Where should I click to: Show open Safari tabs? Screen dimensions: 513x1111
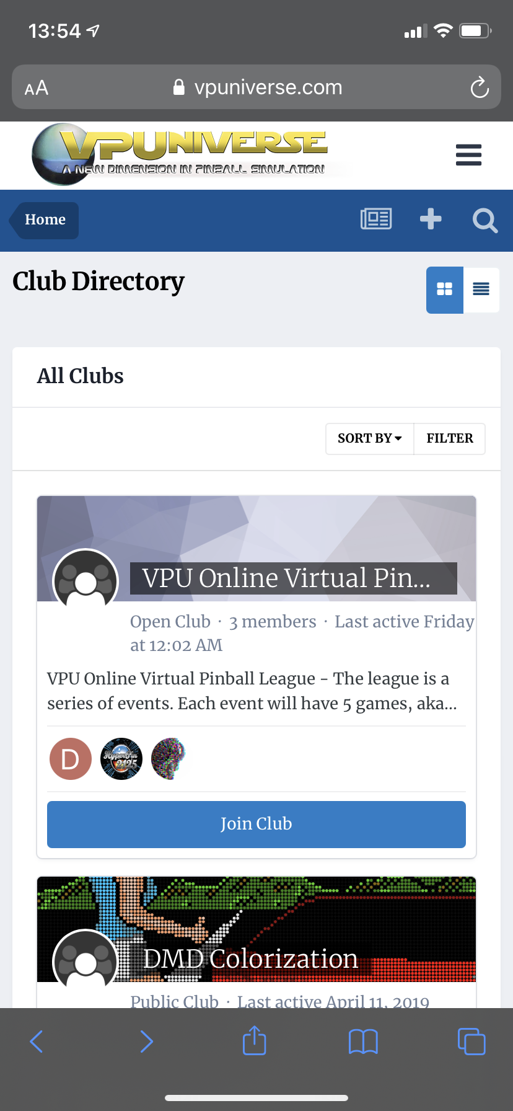[x=471, y=1042]
